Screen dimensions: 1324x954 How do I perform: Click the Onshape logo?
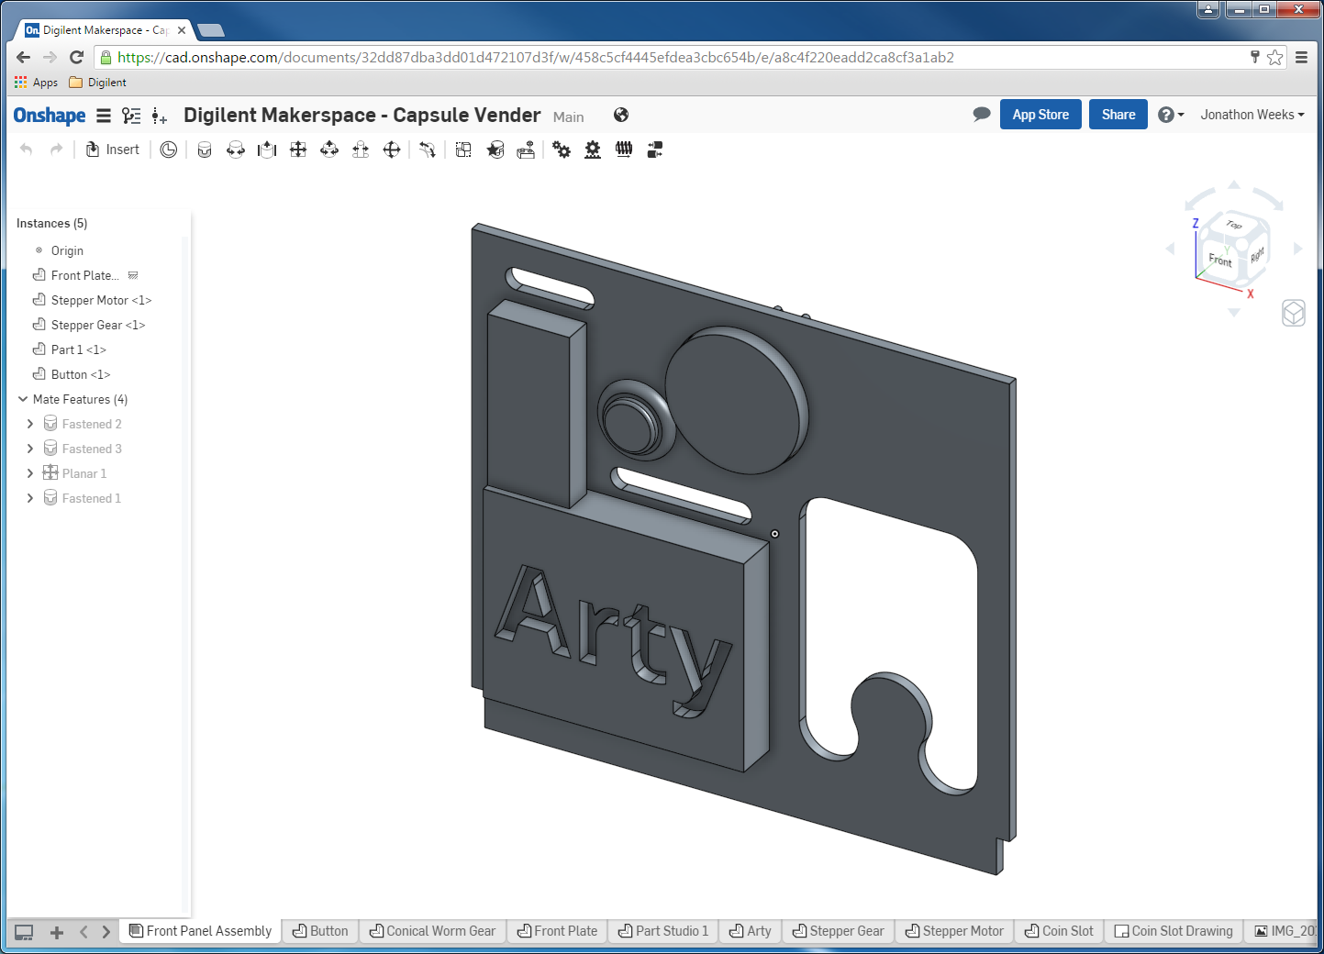50,116
